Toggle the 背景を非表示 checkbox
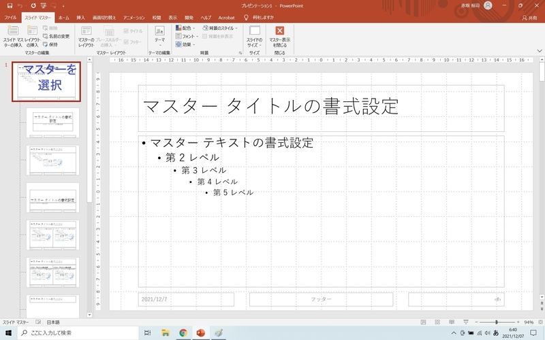The image size is (545, 340). (217, 36)
